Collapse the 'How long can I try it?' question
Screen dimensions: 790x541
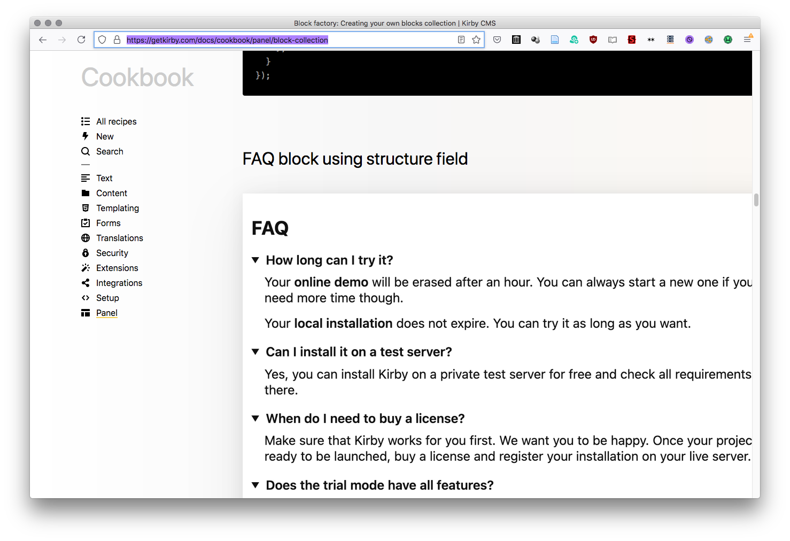coord(255,260)
